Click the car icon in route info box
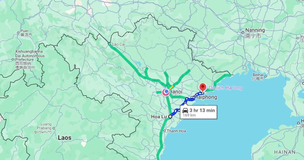 pos(185,110)
